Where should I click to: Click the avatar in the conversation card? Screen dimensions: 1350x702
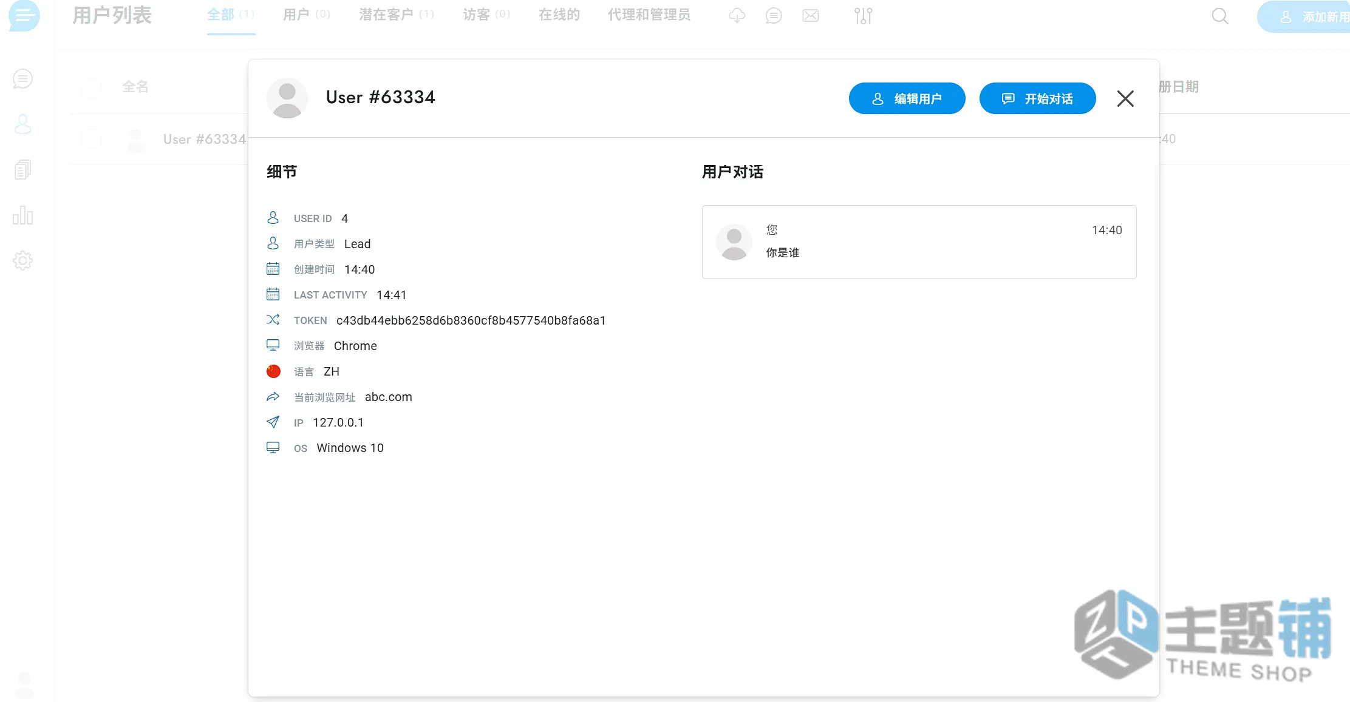tap(734, 242)
